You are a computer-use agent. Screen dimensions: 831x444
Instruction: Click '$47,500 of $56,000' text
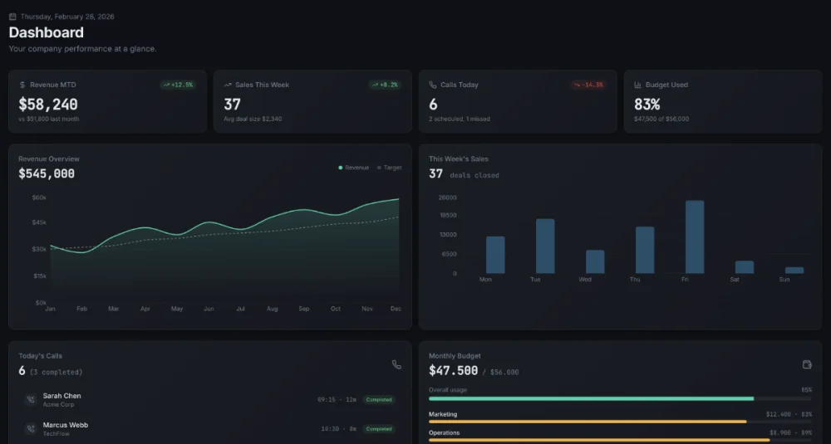point(661,119)
